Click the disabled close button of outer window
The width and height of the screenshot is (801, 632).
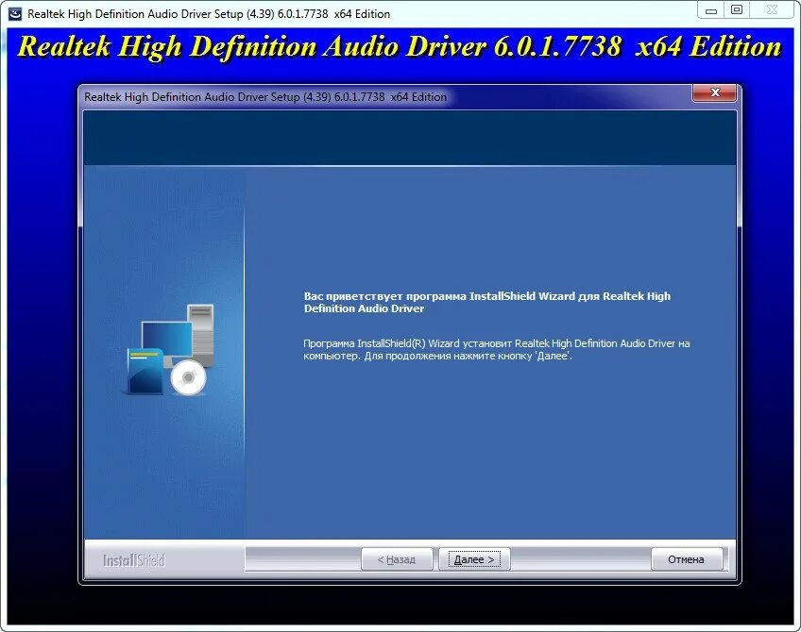pos(773,9)
